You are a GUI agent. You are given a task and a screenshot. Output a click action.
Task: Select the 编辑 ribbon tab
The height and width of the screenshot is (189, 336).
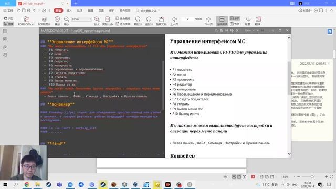[x=90, y=10]
